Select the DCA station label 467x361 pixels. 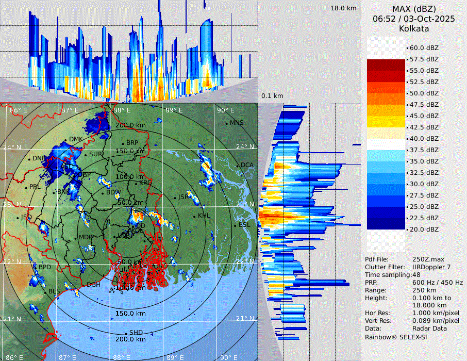click(247, 165)
